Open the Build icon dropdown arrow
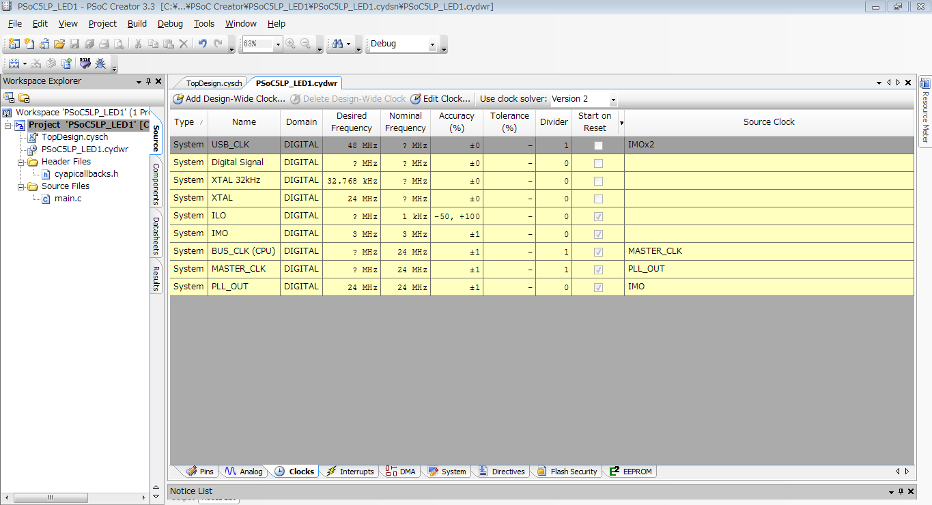The height and width of the screenshot is (505, 932). pyautogui.click(x=25, y=63)
